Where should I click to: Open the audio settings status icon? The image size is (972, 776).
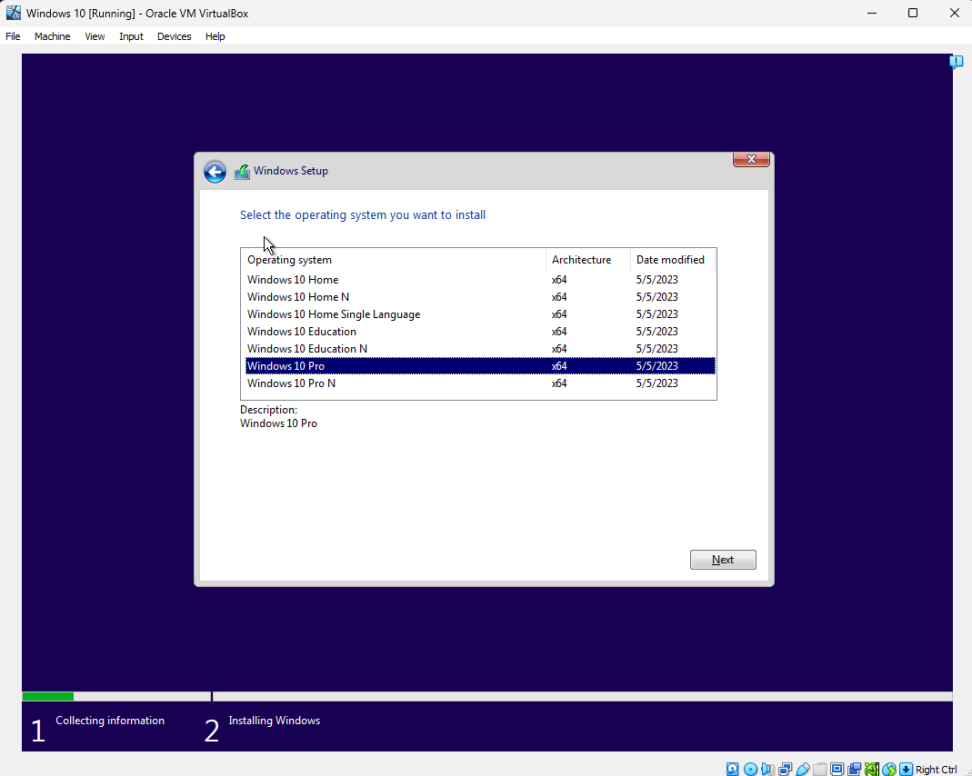(x=767, y=770)
